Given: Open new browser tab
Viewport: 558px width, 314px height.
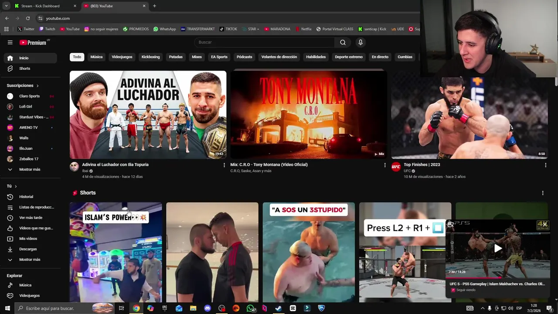Looking at the screenshot, I should coord(154,6).
